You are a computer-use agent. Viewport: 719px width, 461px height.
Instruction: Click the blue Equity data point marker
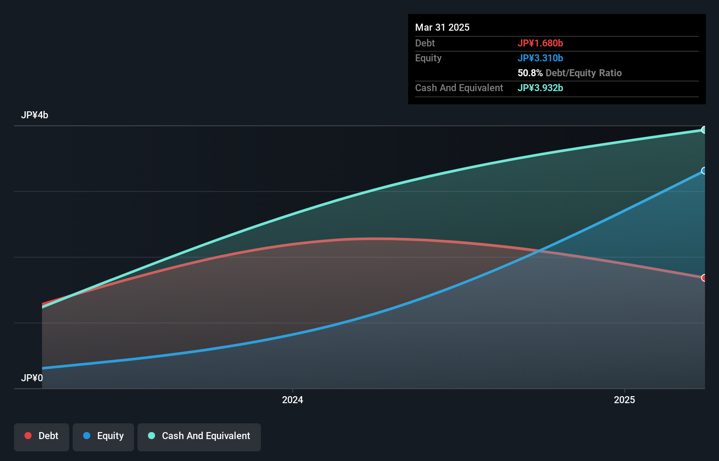(x=704, y=170)
